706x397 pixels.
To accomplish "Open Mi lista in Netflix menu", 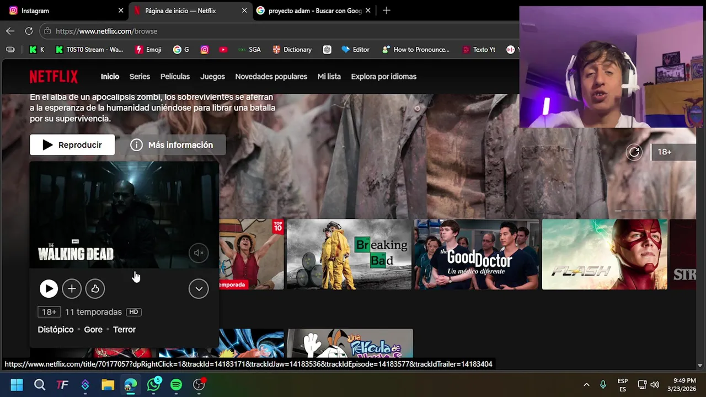I will 329,77.
